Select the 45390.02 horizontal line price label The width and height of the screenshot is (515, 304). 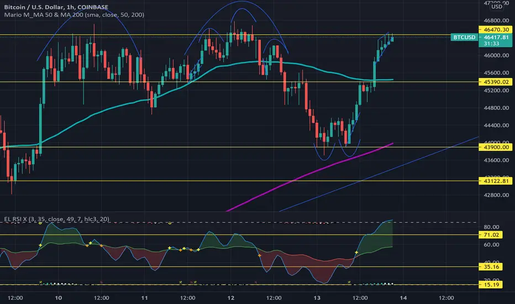coord(496,82)
